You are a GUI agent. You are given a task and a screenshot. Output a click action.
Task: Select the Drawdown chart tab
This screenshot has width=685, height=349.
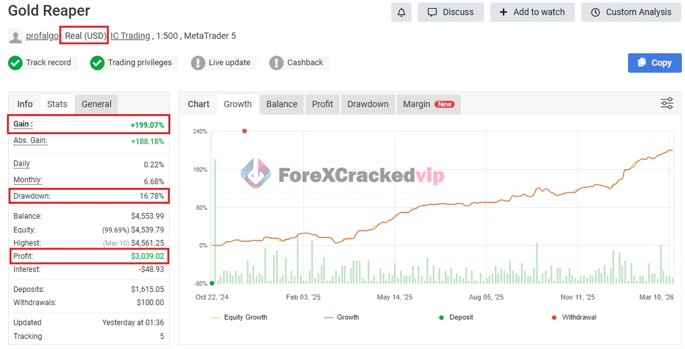[x=368, y=104]
